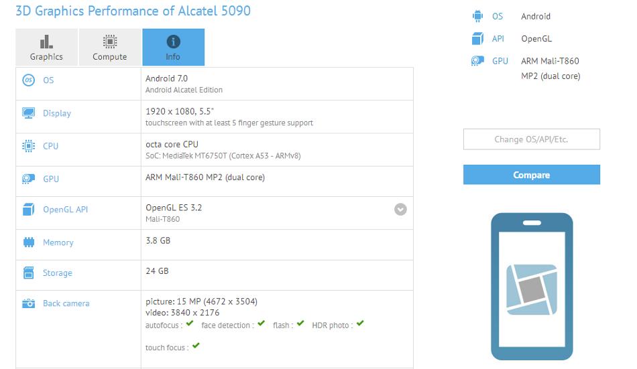
Task: Click the touch focus checkmark
Action: point(196,346)
